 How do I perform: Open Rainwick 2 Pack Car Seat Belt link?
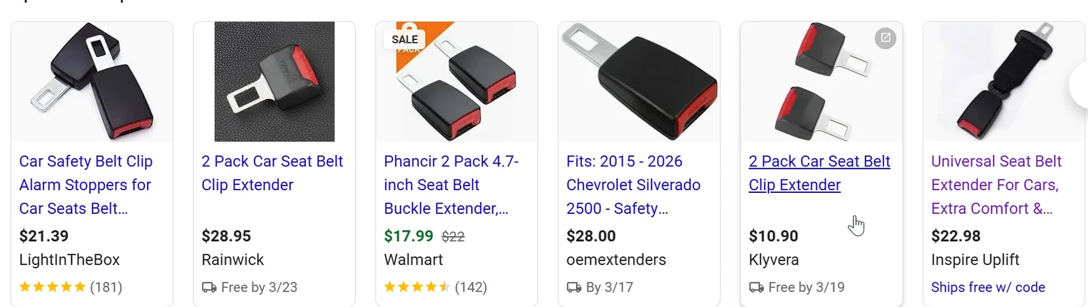click(272, 173)
